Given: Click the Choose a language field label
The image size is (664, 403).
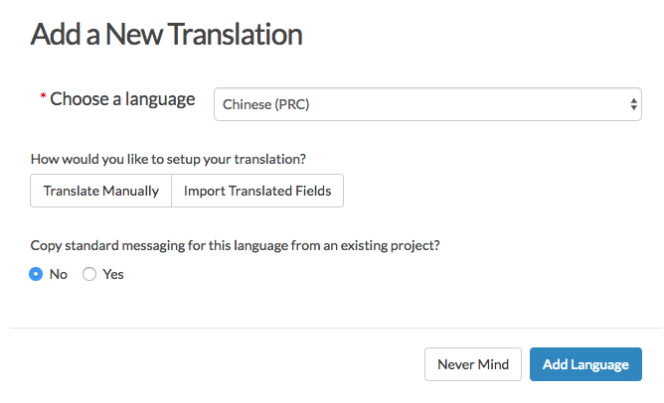Looking at the screenshot, I should click(122, 99).
